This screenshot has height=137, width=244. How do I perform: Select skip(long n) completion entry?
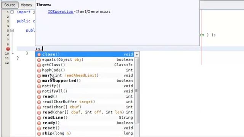tap(85, 134)
